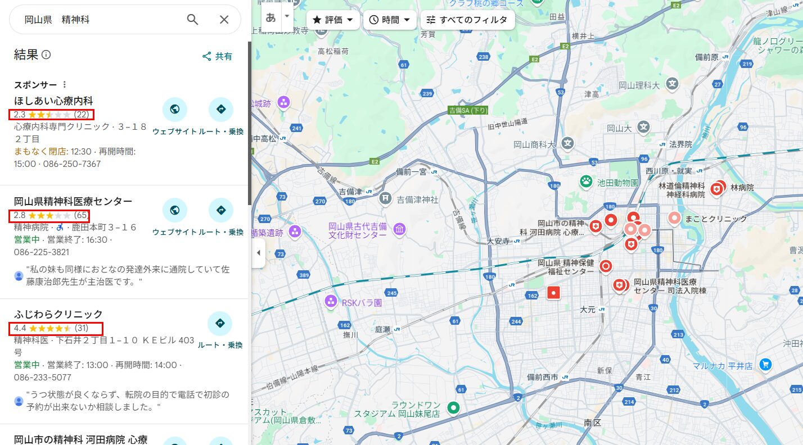
Task: Click the 林病院 map label
Action: (x=742, y=188)
